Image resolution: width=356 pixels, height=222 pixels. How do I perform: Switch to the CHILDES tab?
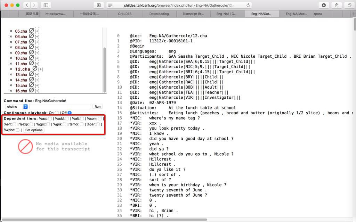pyautogui.click(x=125, y=14)
